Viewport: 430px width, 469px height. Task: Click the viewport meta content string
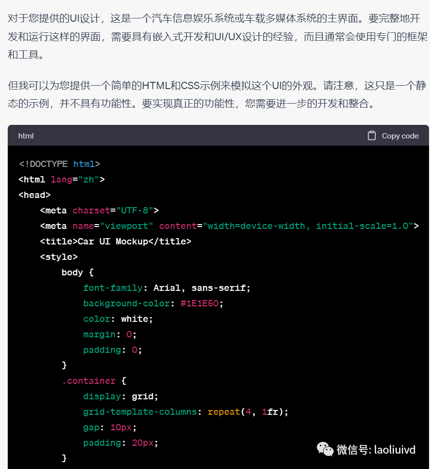[x=308, y=226]
